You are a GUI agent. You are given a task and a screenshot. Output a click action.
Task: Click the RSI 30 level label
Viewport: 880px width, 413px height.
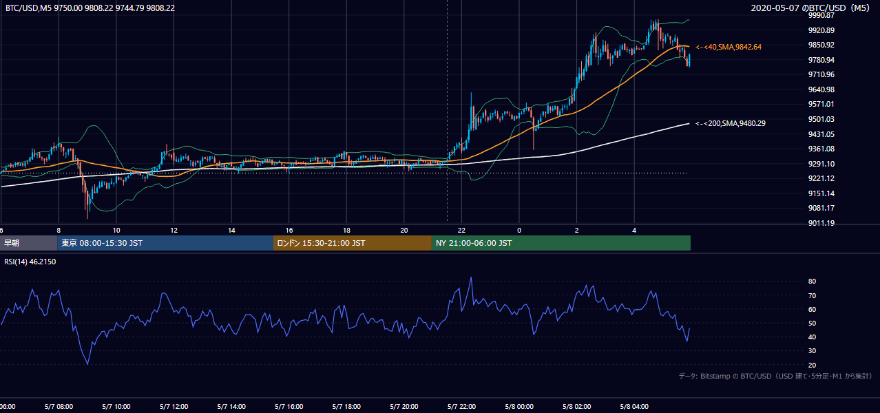click(x=812, y=351)
